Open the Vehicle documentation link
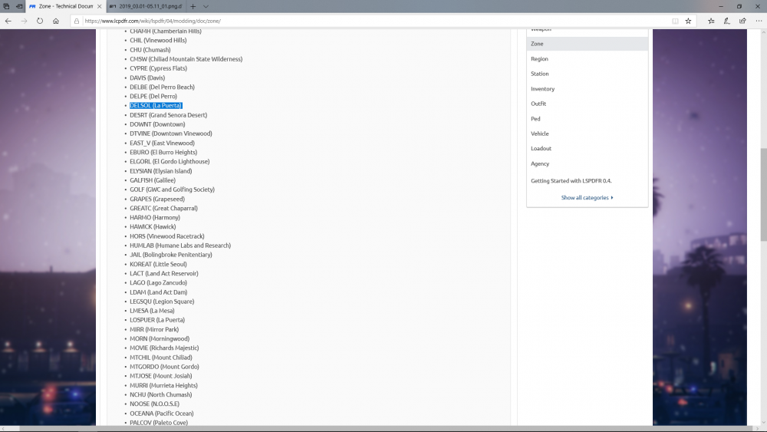The height and width of the screenshot is (432, 767). coord(539,134)
